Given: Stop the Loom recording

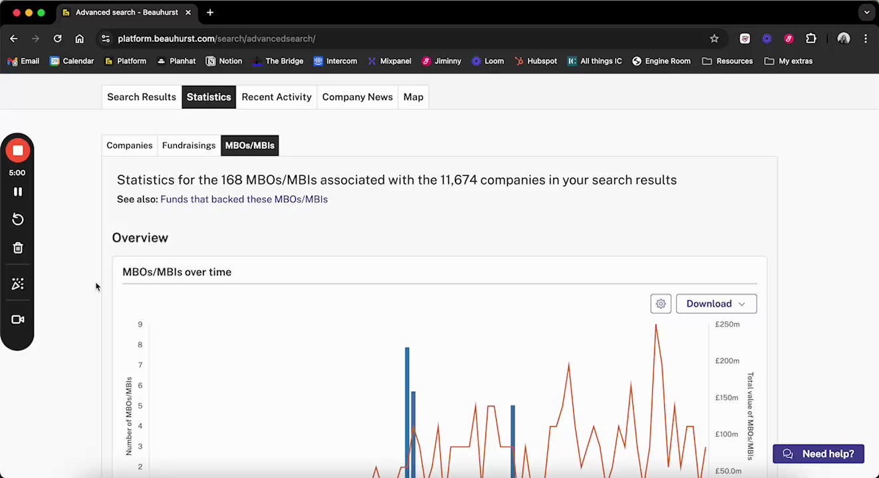Looking at the screenshot, I should 18,151.
